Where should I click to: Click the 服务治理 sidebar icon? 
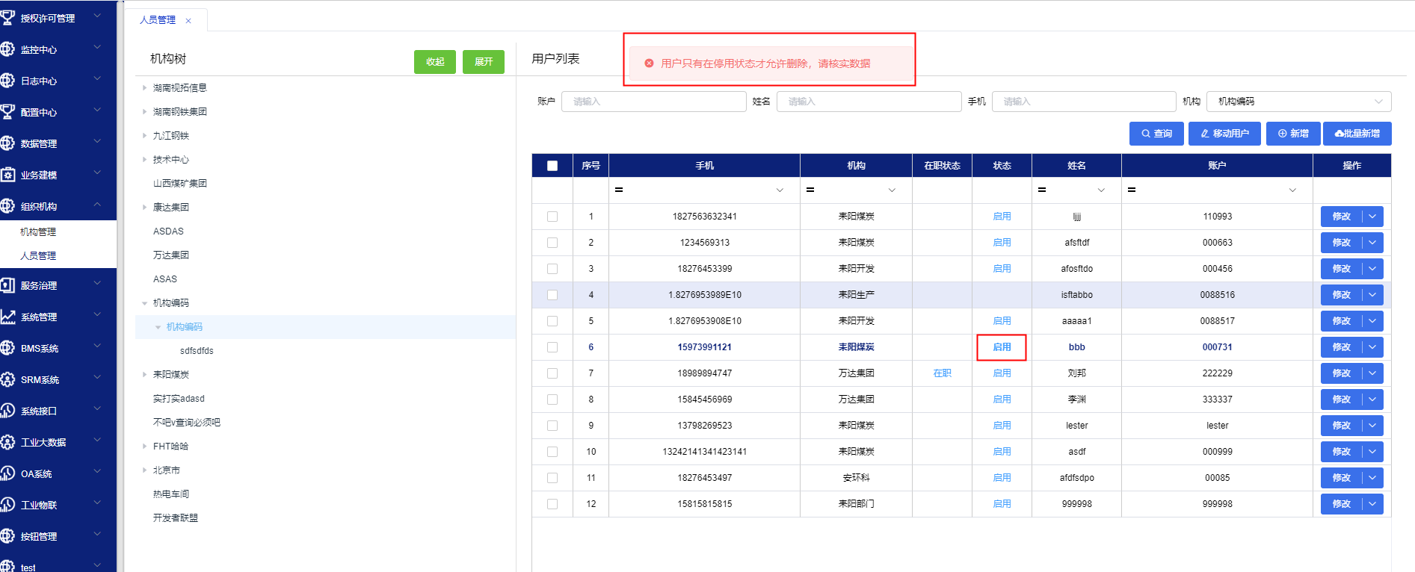7,285
